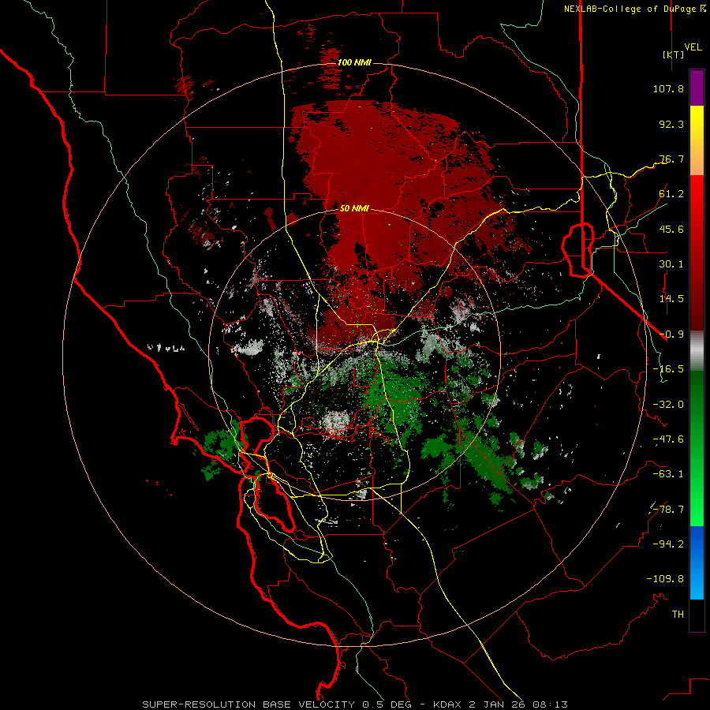The image size is (710, 710).
Task: Click the yellow-orange segment of the color bar
Action: 697,140
